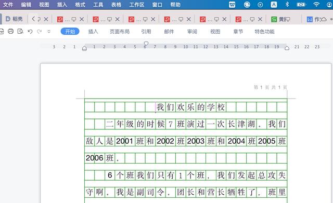Switch to the 黄 spreadsheet tab
Screen dimensions: 333x203
click(x=281, y=19)
